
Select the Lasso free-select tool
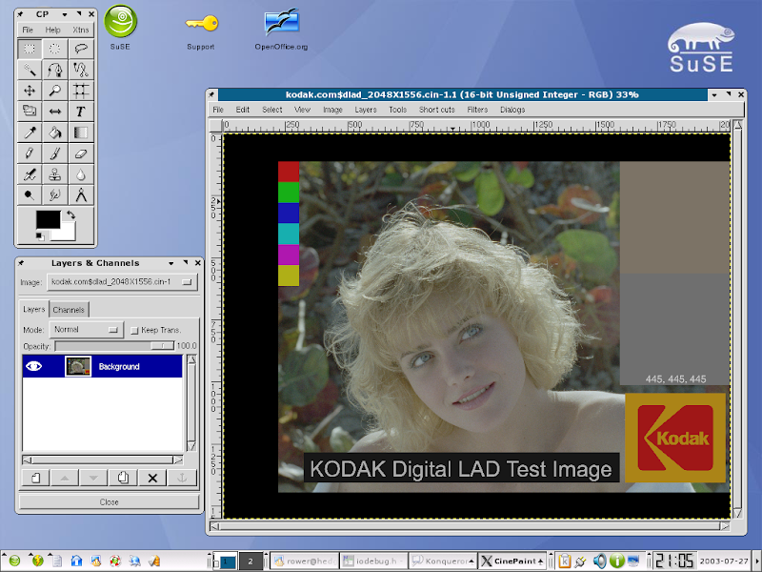pyautogui.click(x=81, y=48)
